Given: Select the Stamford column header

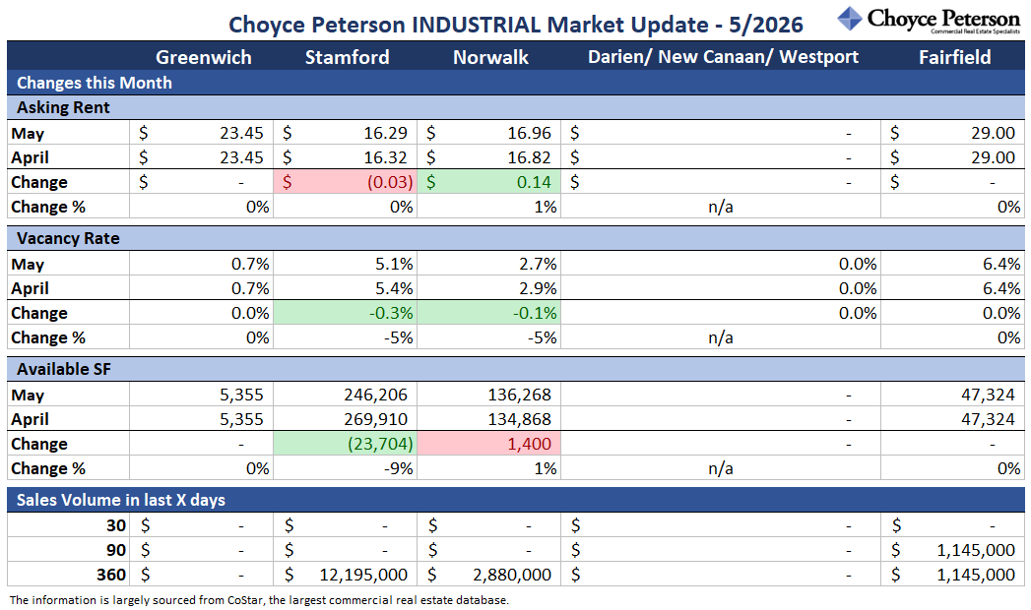Looking at the screenshot, I should 347,57.
